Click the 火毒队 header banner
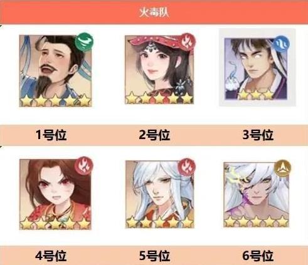The width and height of the screenshot is (308, 265). point(154,13)
